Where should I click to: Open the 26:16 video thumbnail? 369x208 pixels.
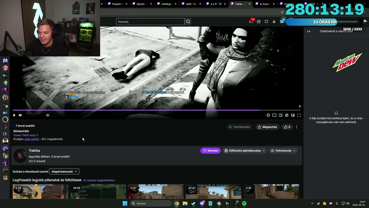click(98, 192)
